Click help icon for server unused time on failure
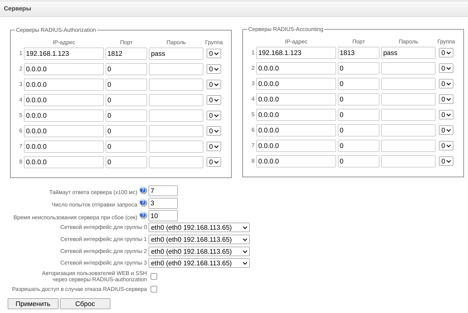Image resolution: width=468 pixels, height=313 pixels. tap(143, 215)
